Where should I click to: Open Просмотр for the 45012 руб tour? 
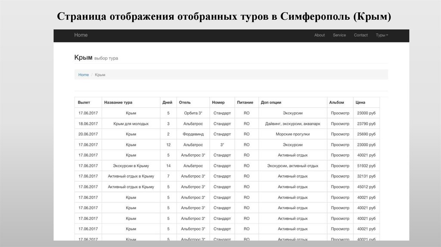pyautogui.click(x=340, y=187)
